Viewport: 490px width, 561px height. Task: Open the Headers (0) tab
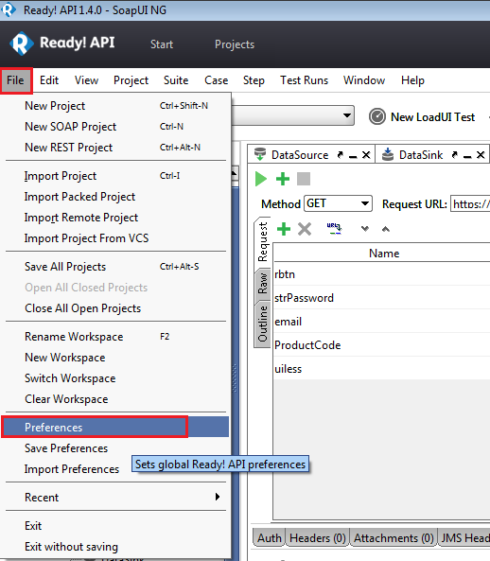tap(318, 537)
